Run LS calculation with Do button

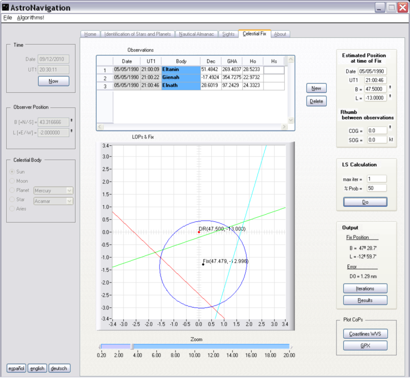click(x=365, y=202)
